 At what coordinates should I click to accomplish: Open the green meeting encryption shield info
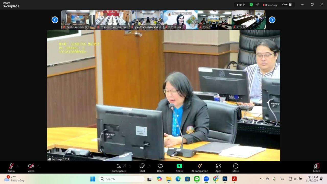(251, 5)
